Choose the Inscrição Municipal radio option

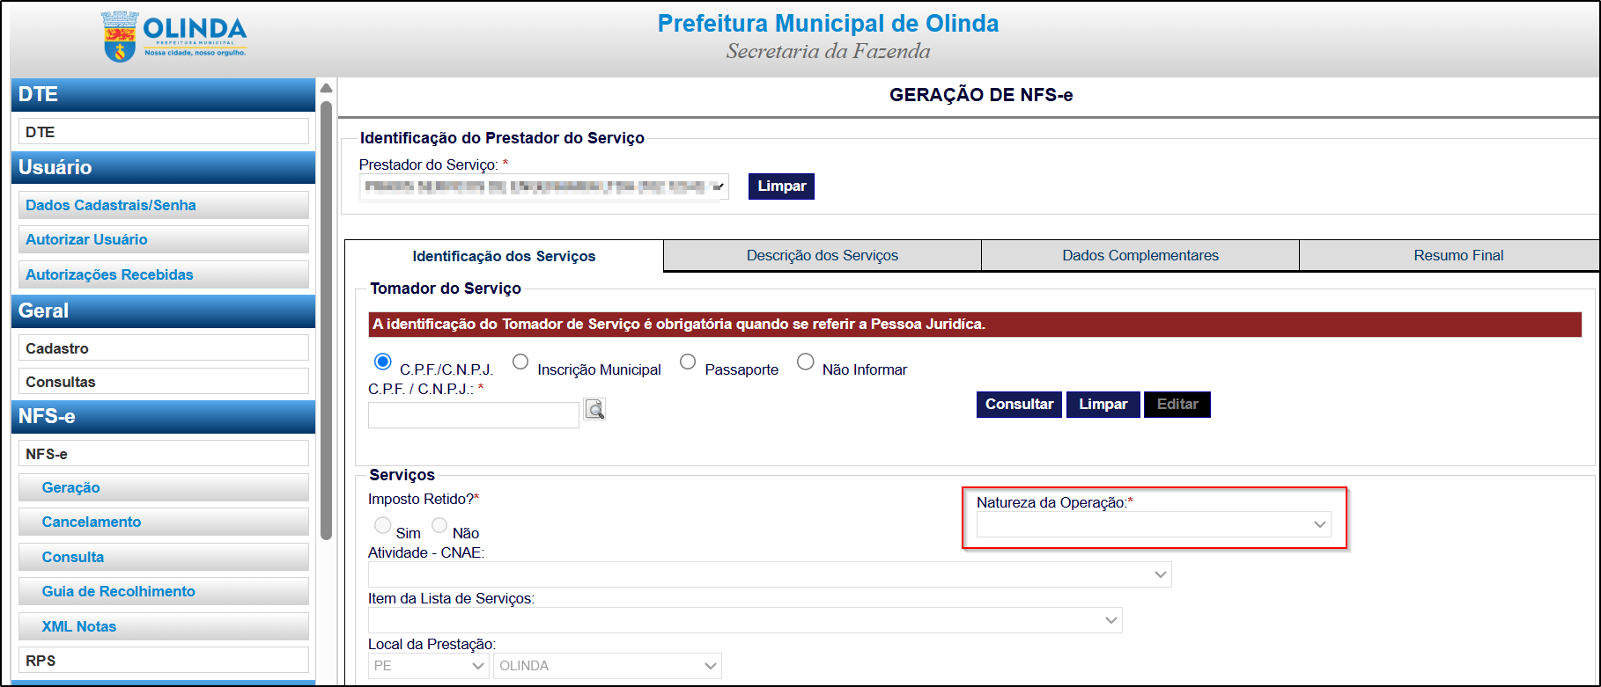point(520,362)
